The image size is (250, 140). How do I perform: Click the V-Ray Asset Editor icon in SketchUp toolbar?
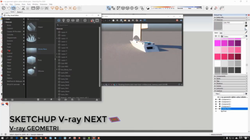pos(4,8)
